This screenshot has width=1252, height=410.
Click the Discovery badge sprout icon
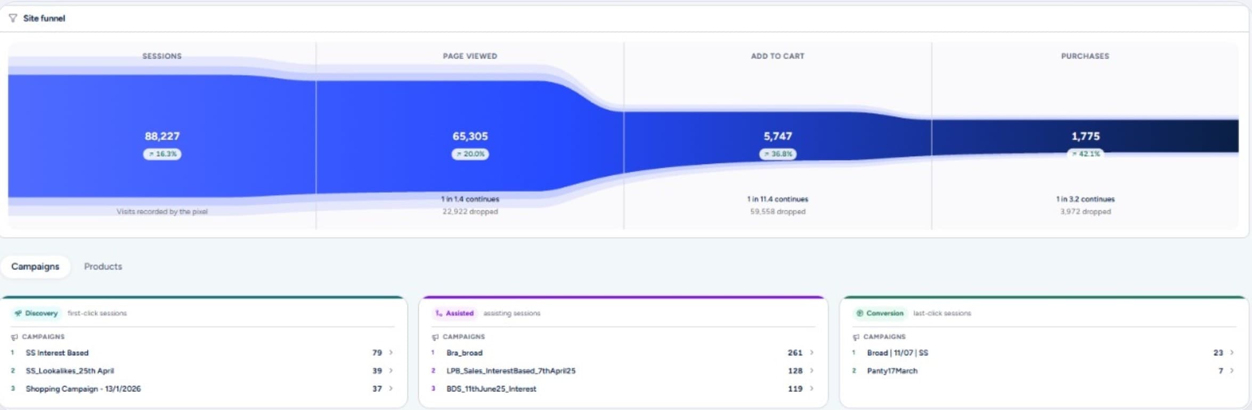point(18,313)
